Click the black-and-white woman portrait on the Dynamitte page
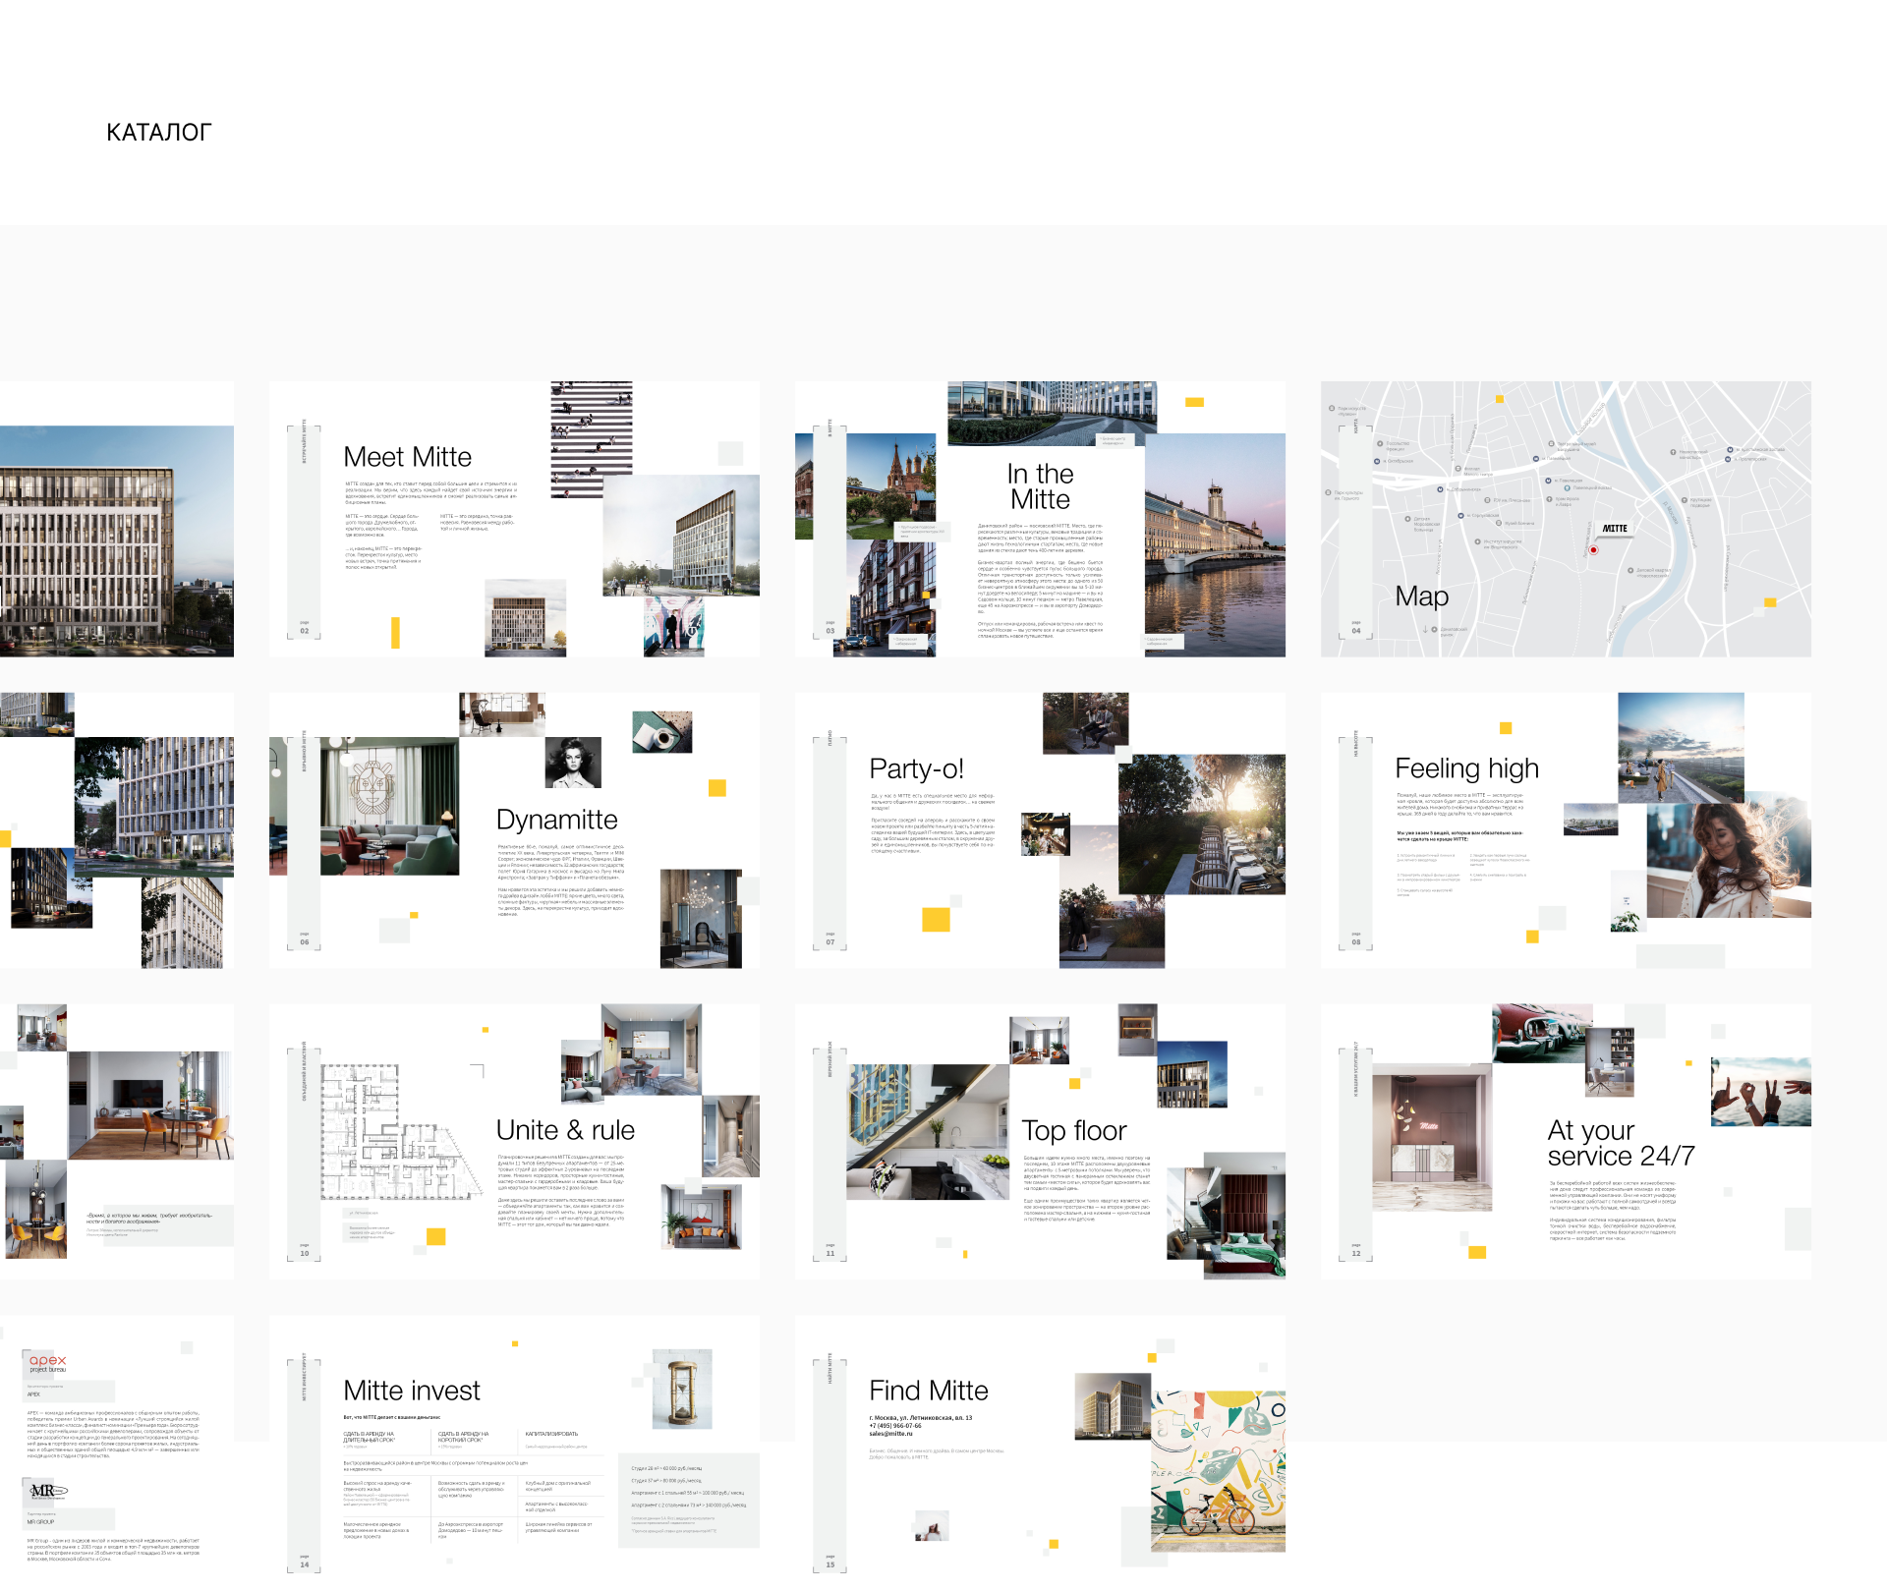 pyautogui.click(x=573, y=763)
